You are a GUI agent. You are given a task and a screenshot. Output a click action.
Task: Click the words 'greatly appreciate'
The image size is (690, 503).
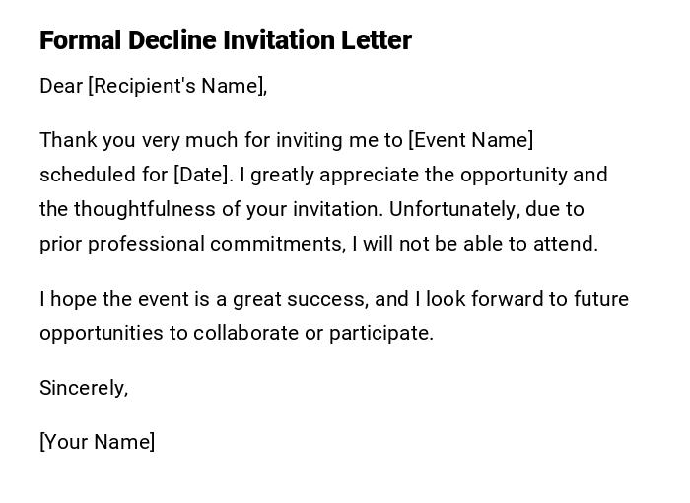click(x=333, y=175)
